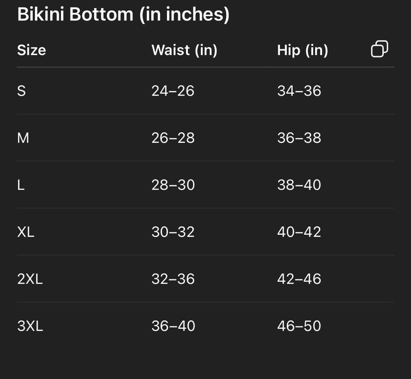The image size is (411, 379).
Task: Click the 34–36 hip value
Action: click(x=299, y=91)
